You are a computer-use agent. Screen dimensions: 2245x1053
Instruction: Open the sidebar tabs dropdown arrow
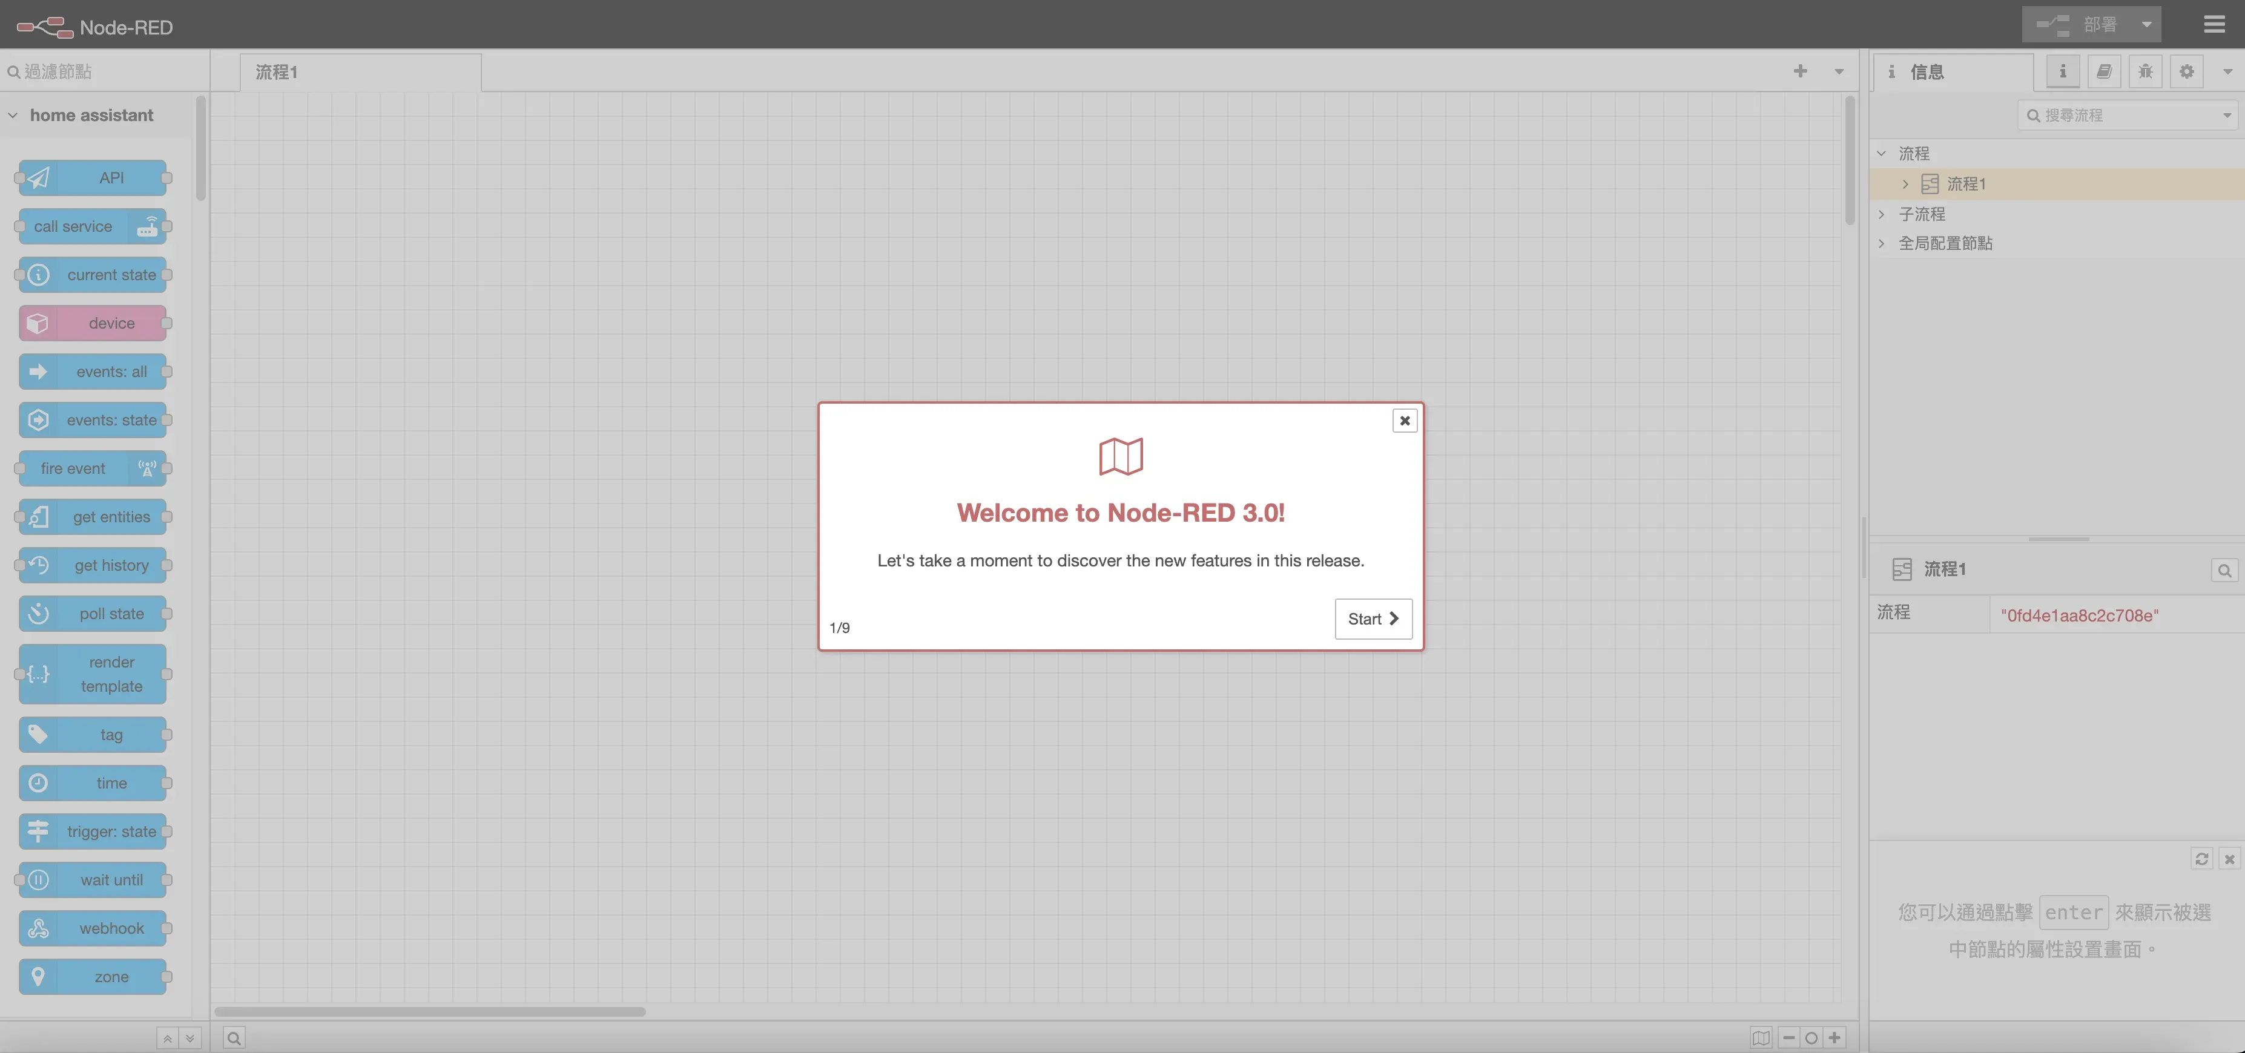(x=2227, y=71)
